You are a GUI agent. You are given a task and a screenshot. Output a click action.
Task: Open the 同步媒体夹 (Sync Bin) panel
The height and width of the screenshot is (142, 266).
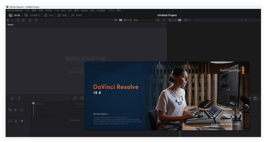32,15
